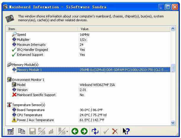181x138 pixels.
Task: Click the grey checkmark OK icon
Action: 106,131
